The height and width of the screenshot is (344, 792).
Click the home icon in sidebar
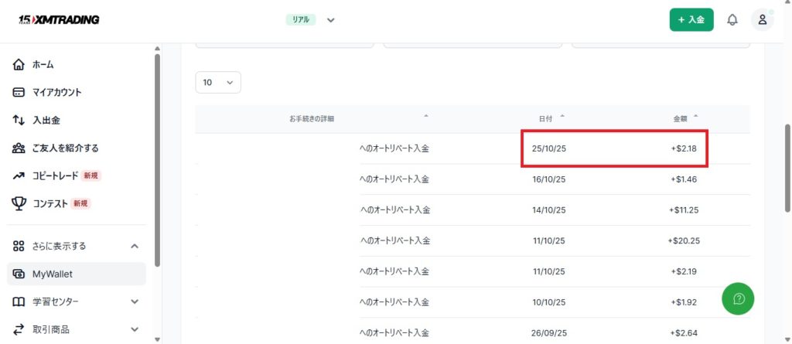coord(19,64)
